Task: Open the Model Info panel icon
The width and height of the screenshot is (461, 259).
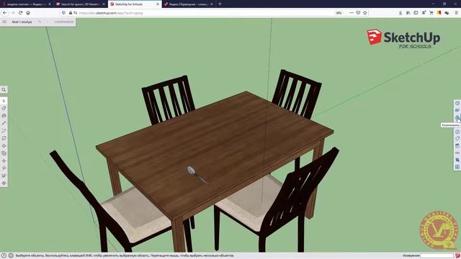Action: pyautogui.click(x=457, y=167)
